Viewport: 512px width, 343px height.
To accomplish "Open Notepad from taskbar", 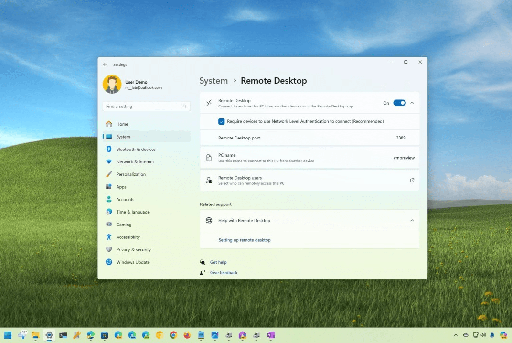I will click(x=201, y=335).
